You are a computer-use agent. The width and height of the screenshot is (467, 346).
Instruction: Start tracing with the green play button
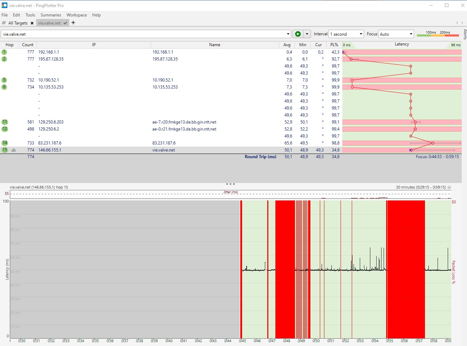[x=298, y=34]
